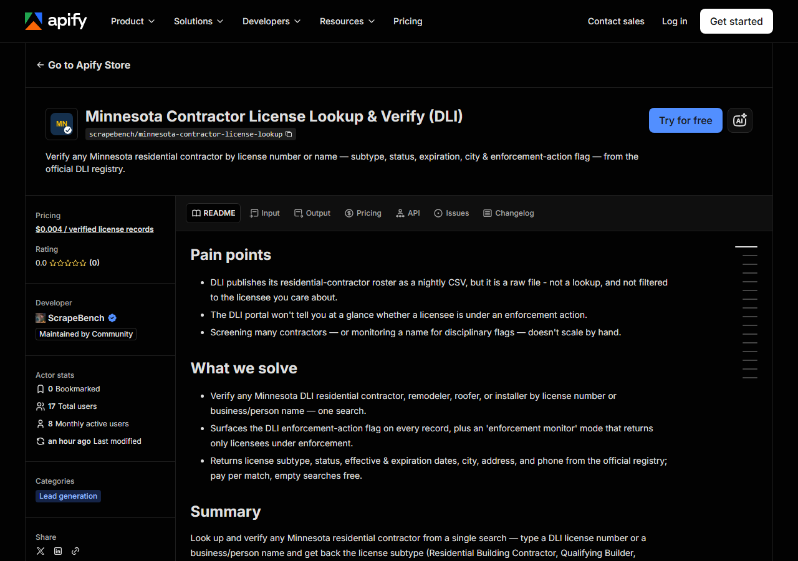Click the actor title Minnesota Contractor License Lookup
Image resolution: width=798 pixels, height=561 pixels.
[x=274, y=117]
